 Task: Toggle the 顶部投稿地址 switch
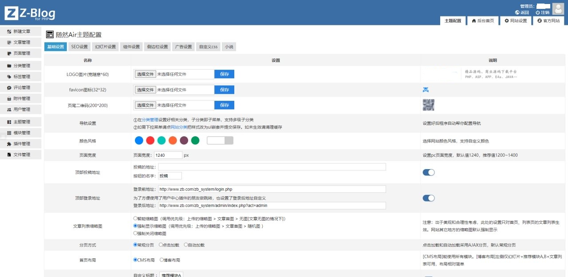pos(428,172)
